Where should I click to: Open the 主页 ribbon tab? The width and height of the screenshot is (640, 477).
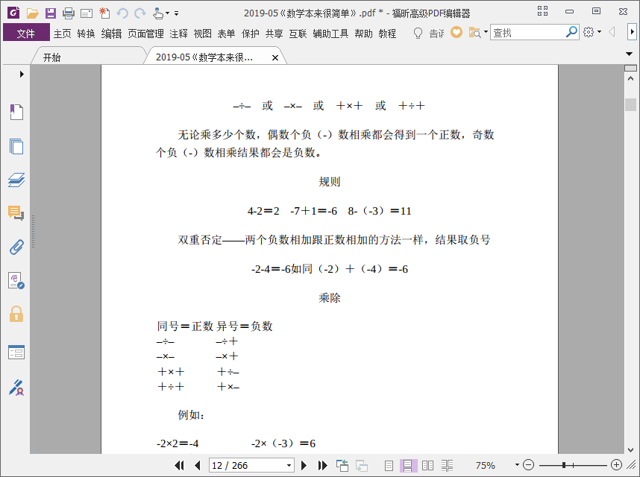tap(63, 34)
